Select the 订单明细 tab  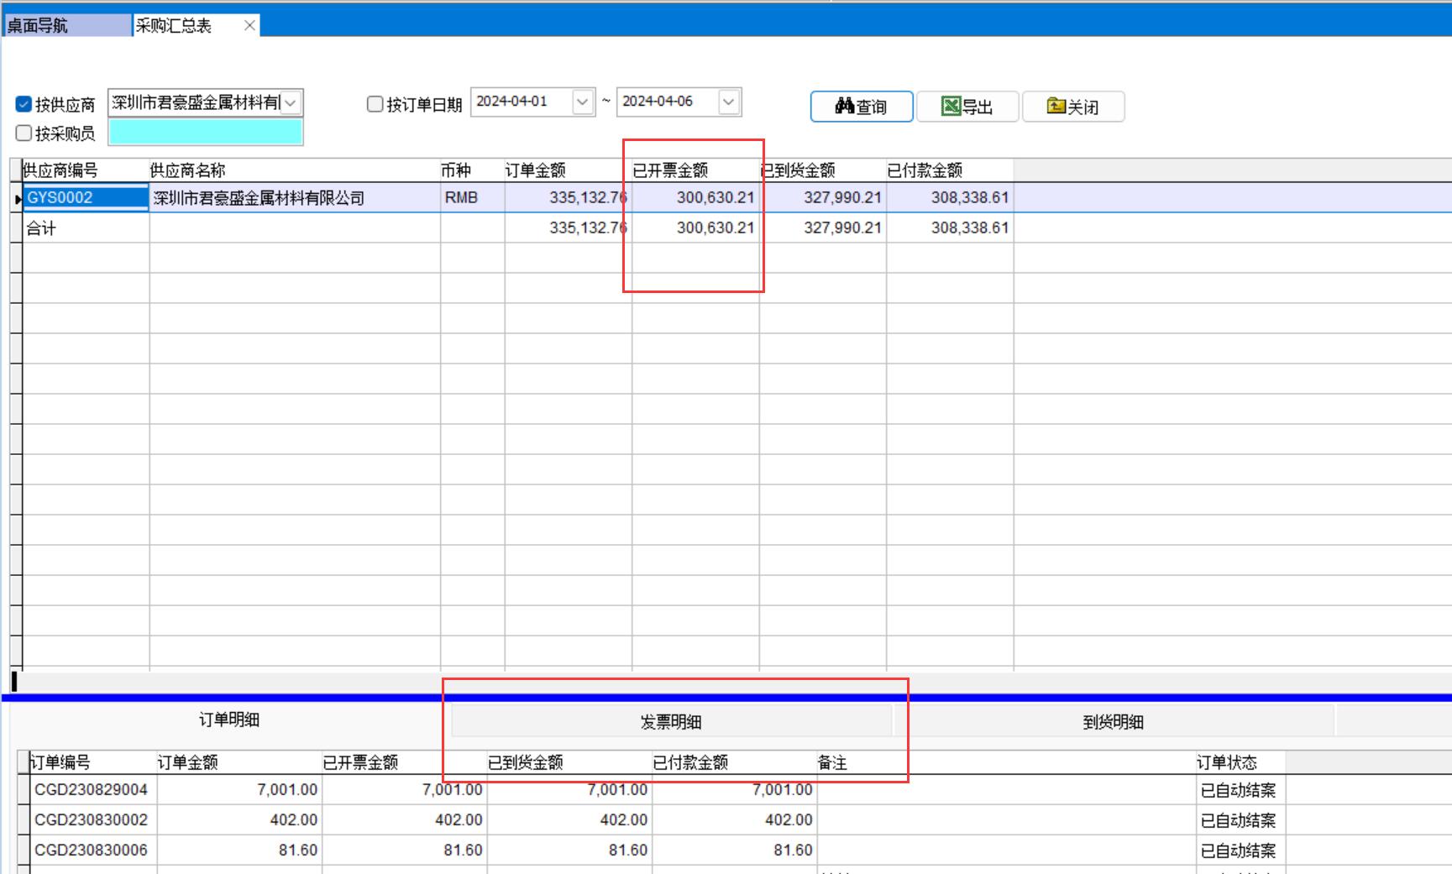229,720
